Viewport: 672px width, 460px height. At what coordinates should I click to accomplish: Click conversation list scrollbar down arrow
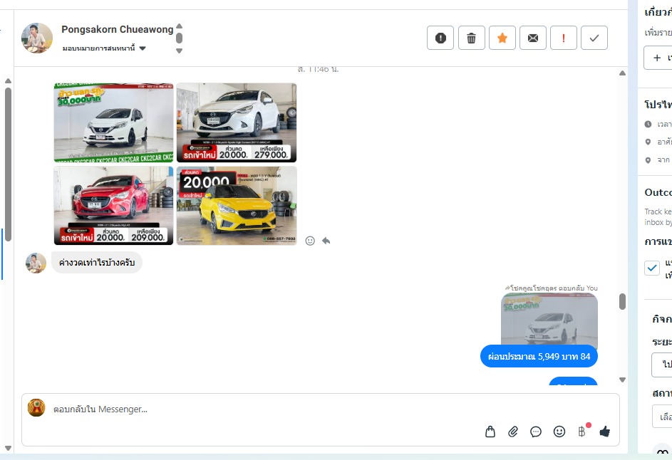pyautogui.click(x=8, y=449)
